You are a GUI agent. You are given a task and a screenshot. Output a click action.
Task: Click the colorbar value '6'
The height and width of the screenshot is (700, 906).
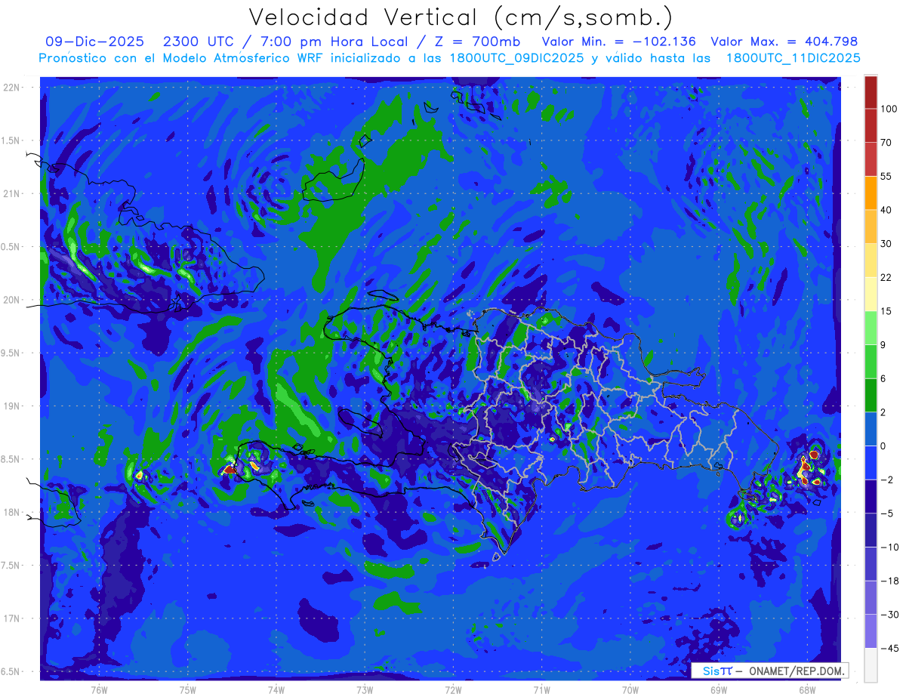click(x=883, y=378)
